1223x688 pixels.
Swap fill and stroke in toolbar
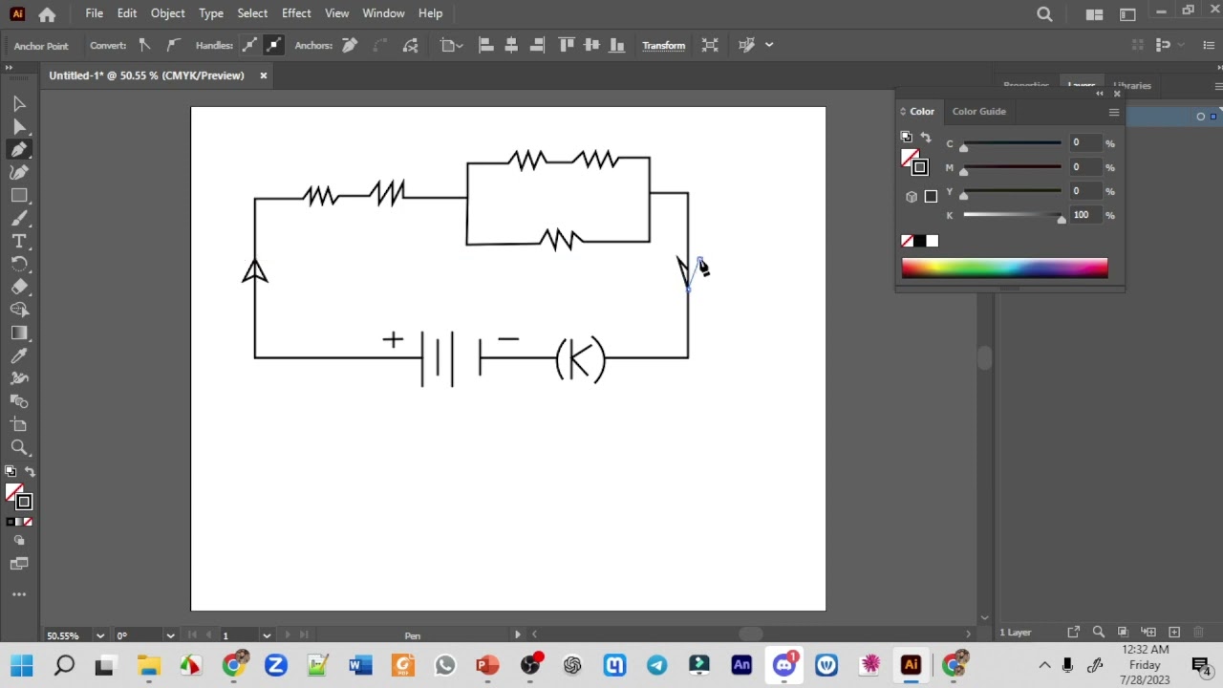click(x=30, y=472)
